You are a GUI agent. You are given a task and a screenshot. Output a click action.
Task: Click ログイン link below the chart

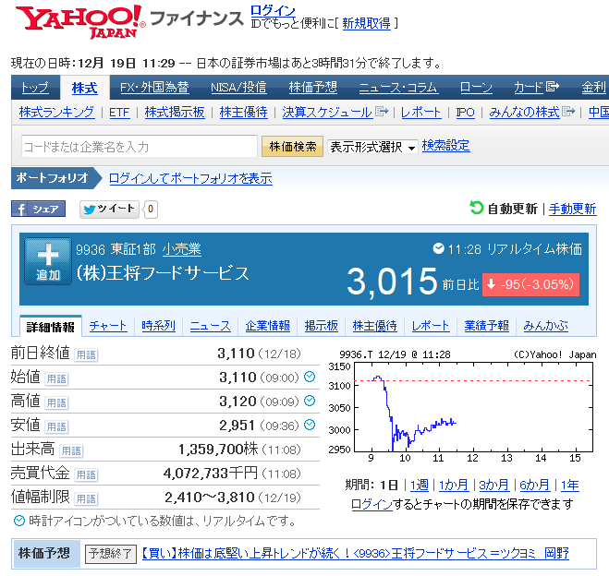tap(371, 504)
